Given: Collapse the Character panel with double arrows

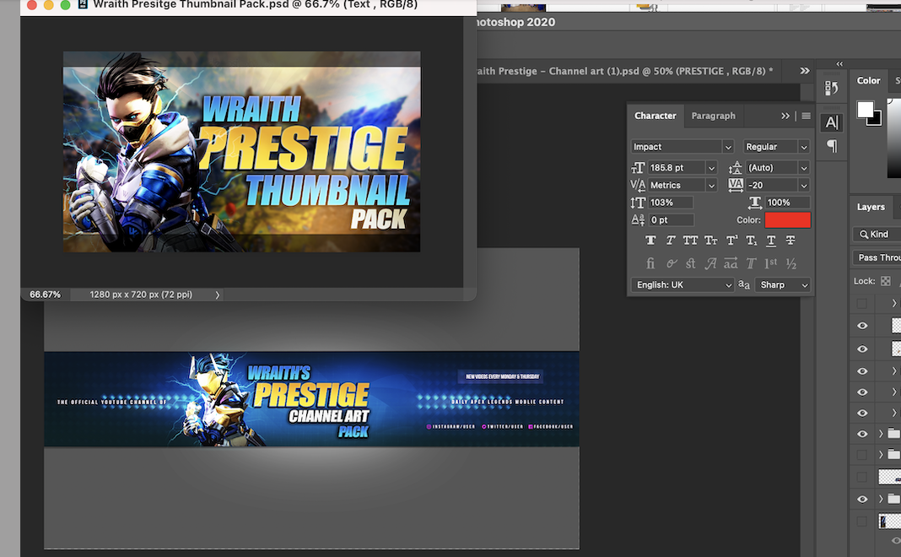Looking at the screenshot, I should [785, 116].
